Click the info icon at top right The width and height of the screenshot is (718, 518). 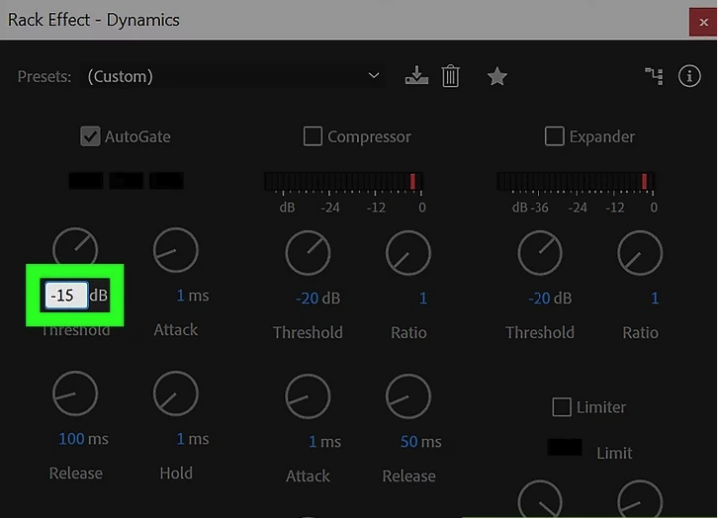click(x=689, y=76)
